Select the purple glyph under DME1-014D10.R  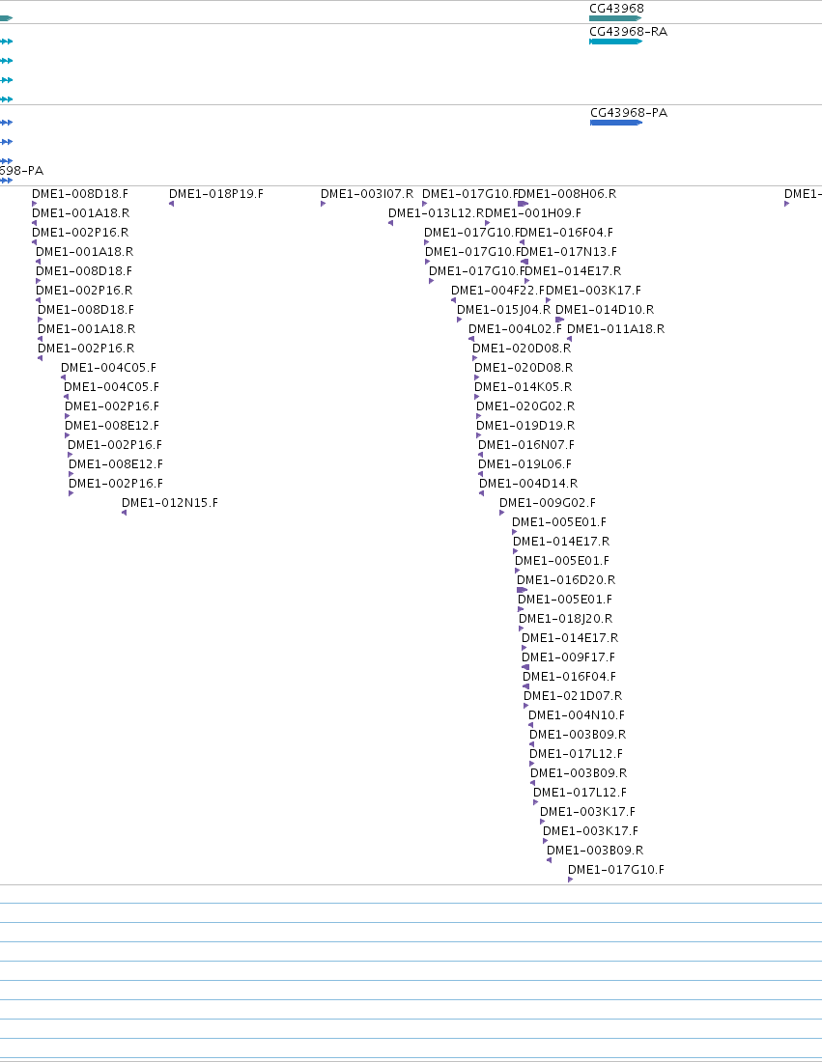point(559,320)
